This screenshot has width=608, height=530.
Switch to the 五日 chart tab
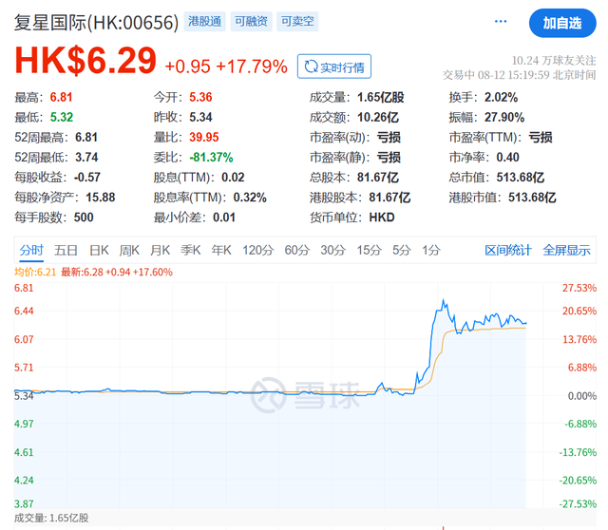(66, 250)
